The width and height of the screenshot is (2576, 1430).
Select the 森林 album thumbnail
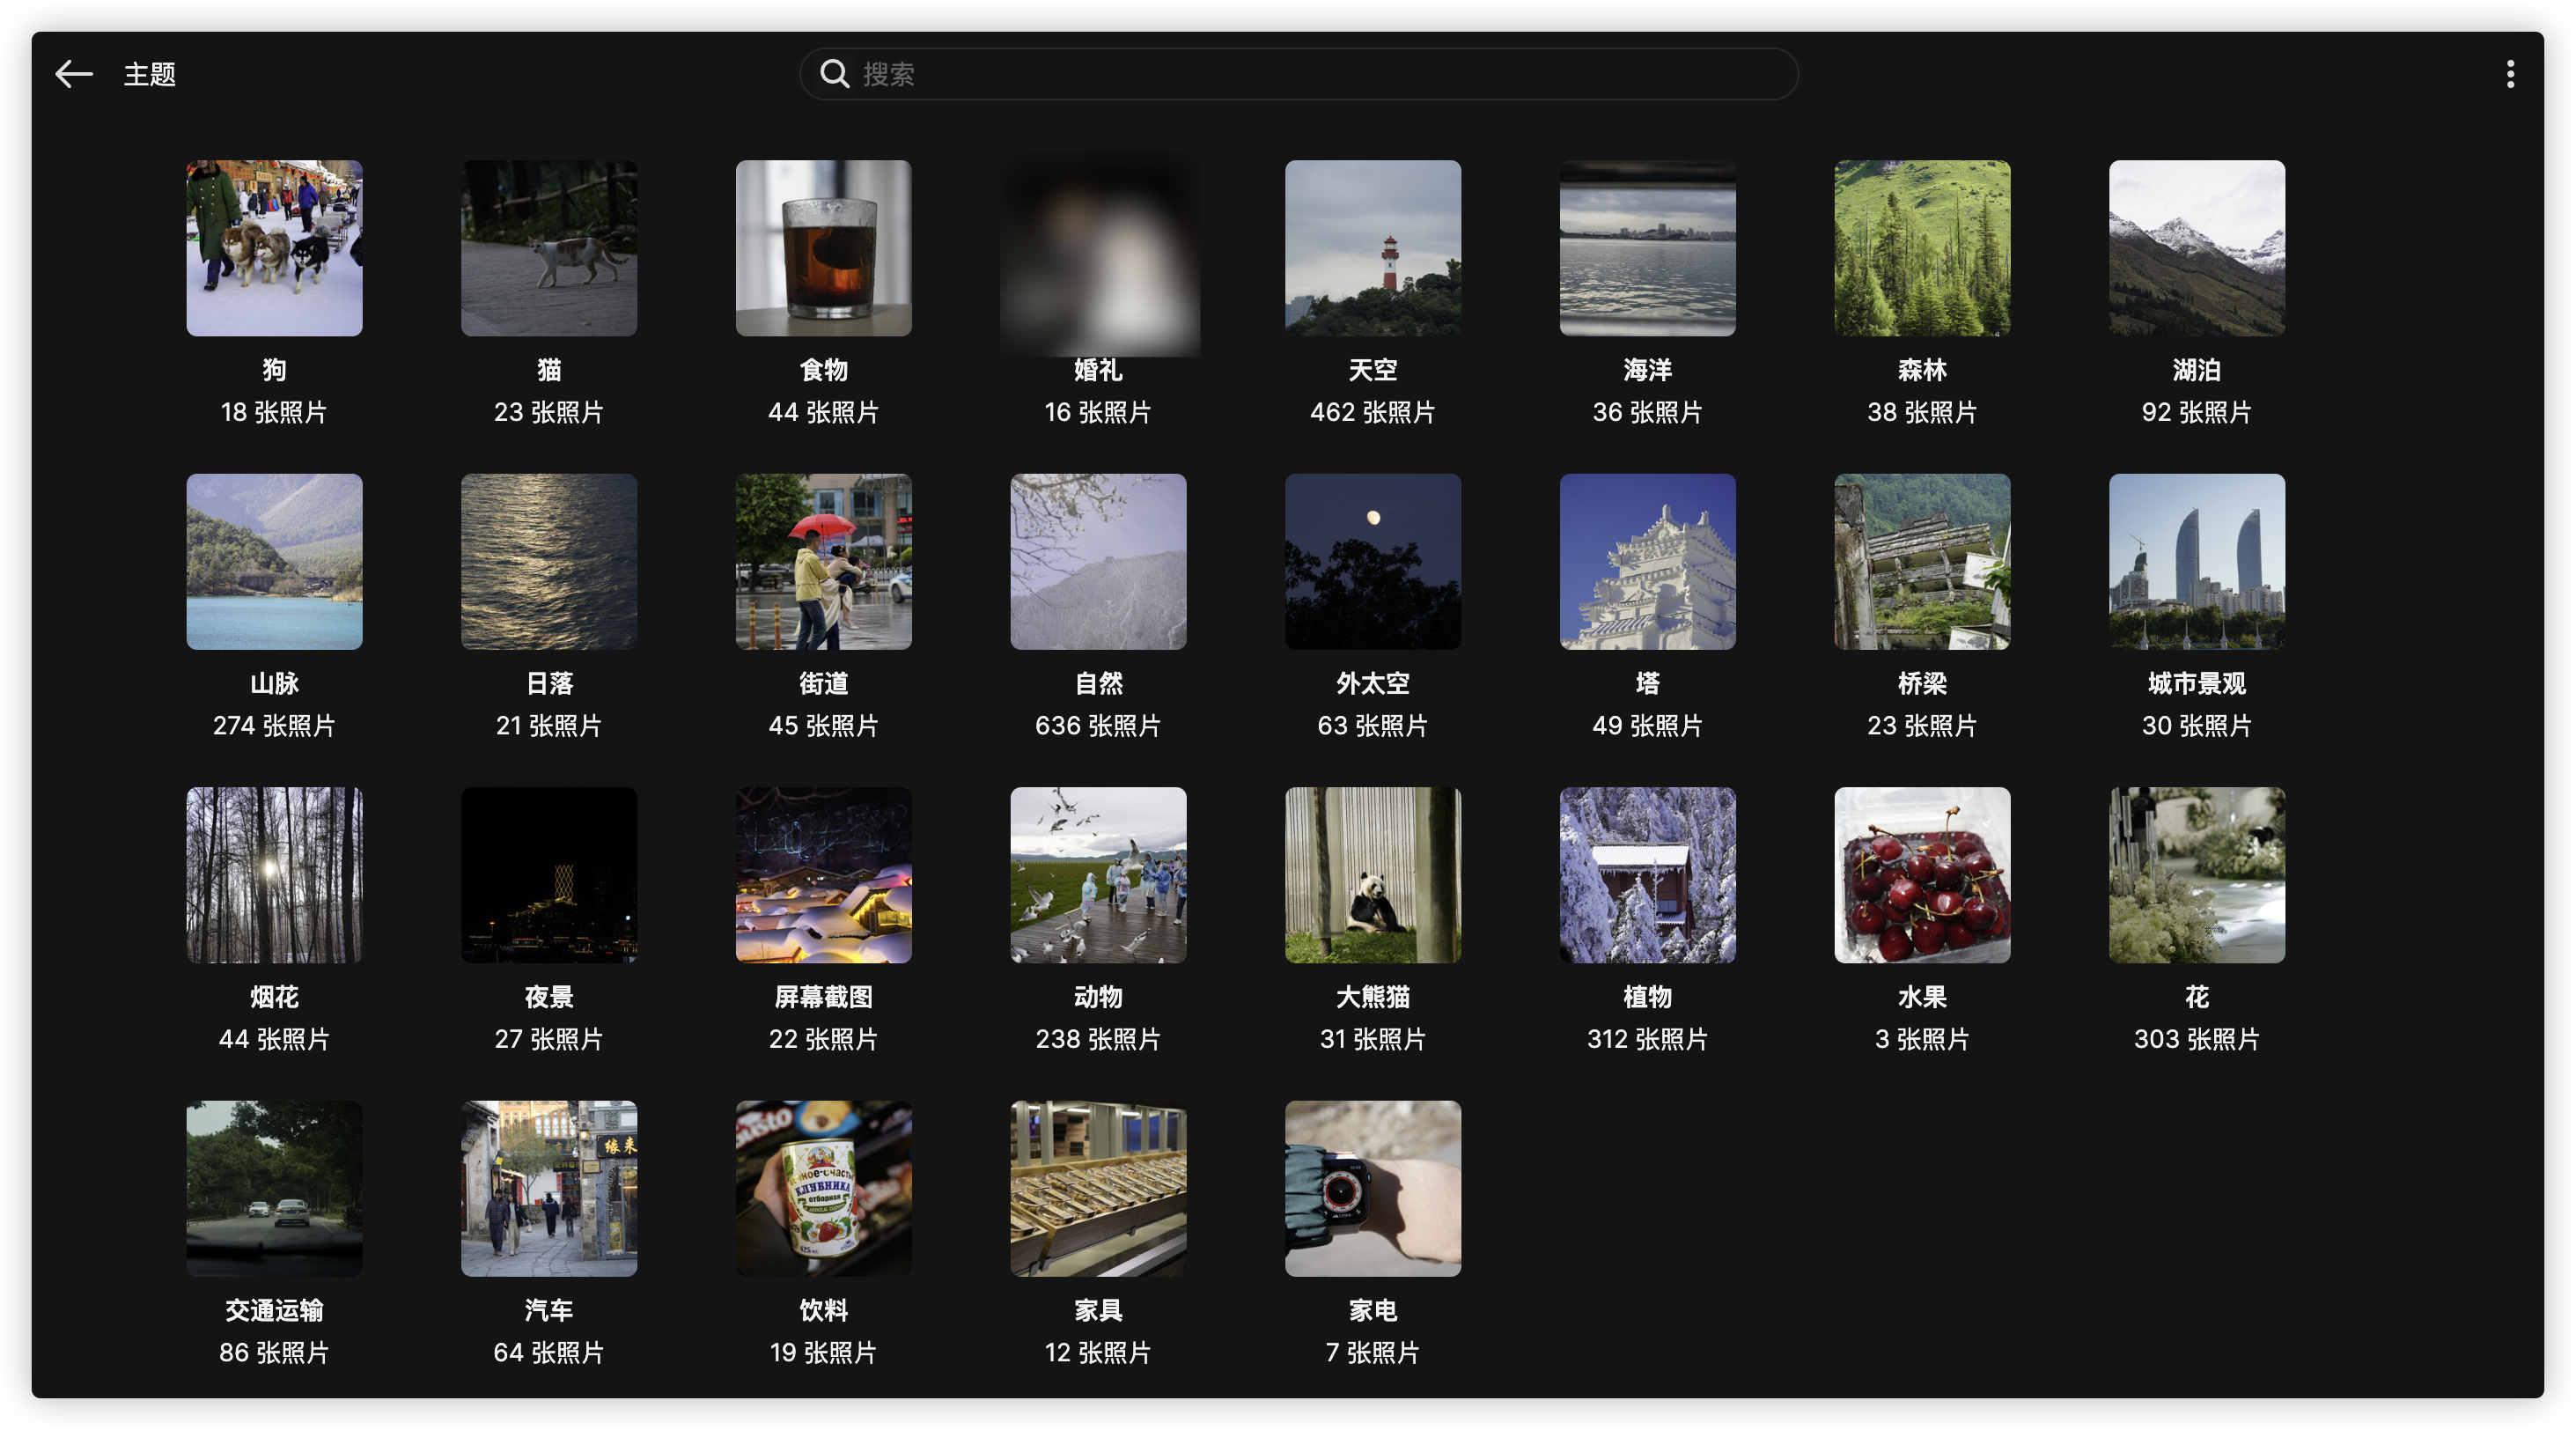[x=1921, y=248]
